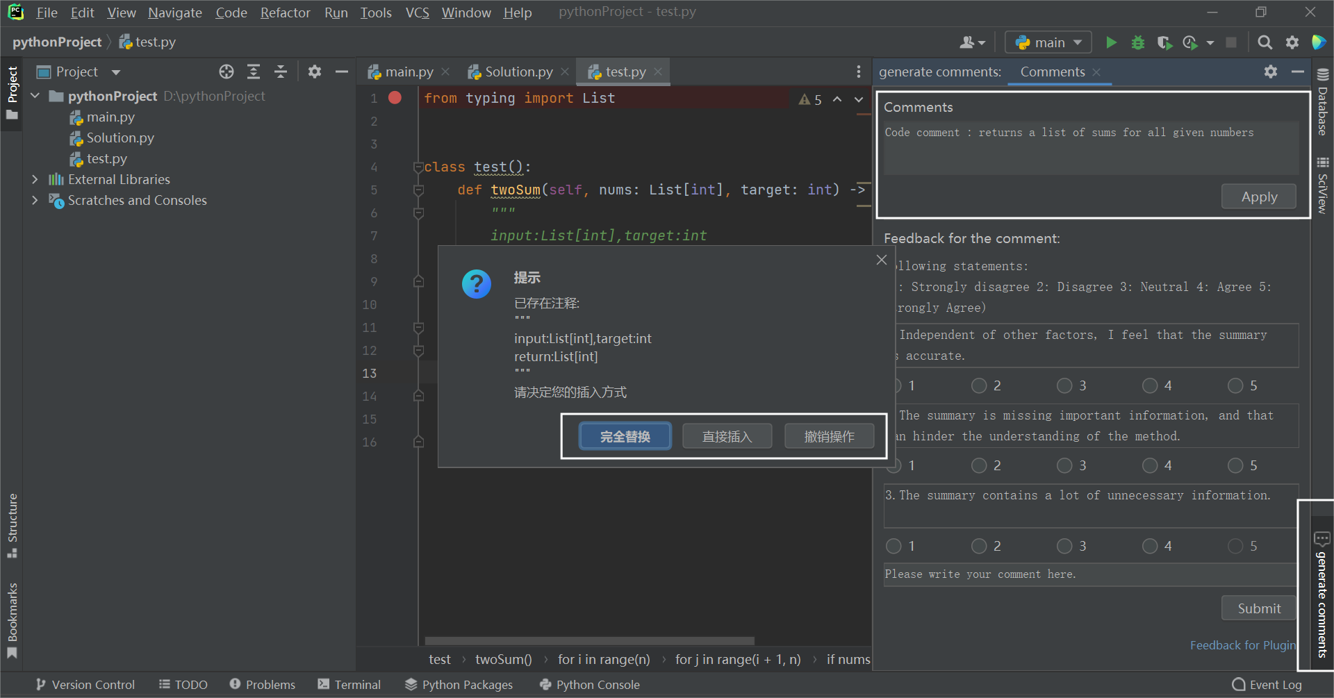
Task: Open Bookmarks tool window
Action: [12, 620]
